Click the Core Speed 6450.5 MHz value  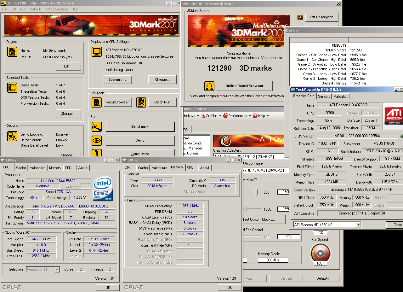click(x=41, y=239)
